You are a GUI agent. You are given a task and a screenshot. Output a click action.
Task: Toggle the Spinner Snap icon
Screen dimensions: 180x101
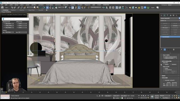[x=85, y=8]
